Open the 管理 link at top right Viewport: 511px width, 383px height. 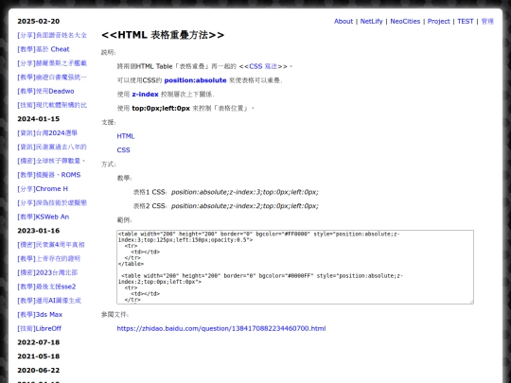487,22
